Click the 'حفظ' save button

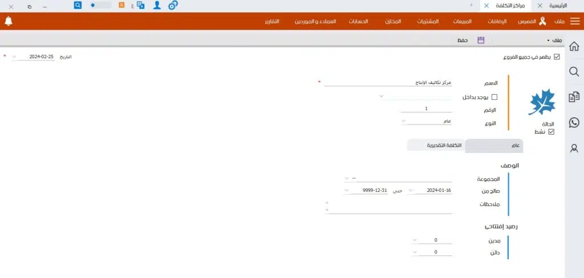coord(470,41)
